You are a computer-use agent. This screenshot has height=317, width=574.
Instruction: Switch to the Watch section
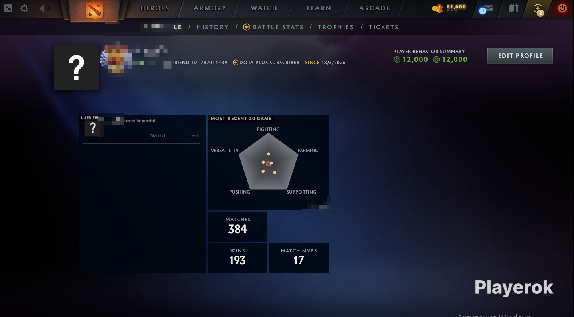pyautogui.click(x=264, y=8)
